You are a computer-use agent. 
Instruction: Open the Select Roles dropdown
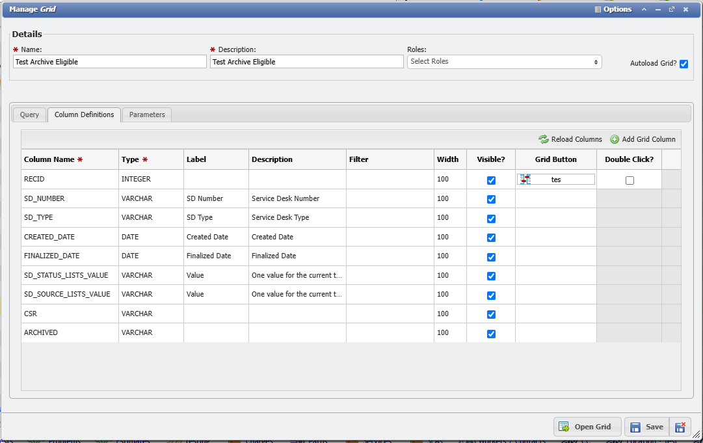point(504,62)
